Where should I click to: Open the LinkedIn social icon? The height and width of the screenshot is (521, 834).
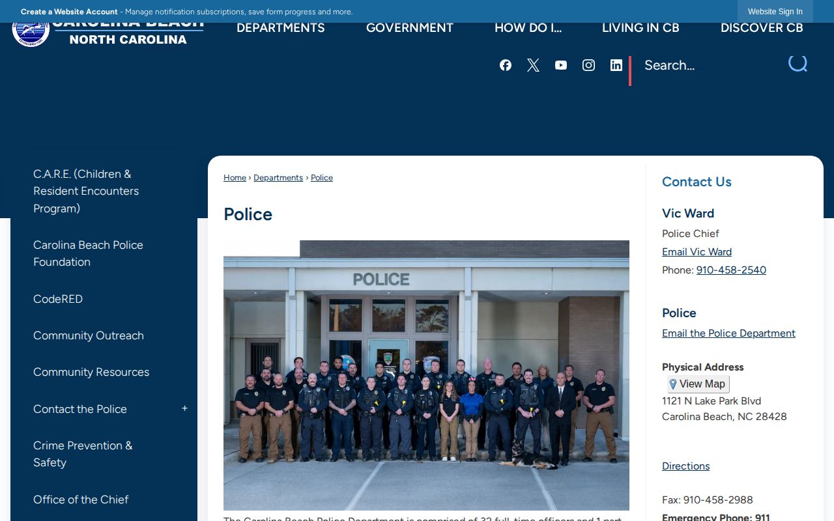pos(616,65)
